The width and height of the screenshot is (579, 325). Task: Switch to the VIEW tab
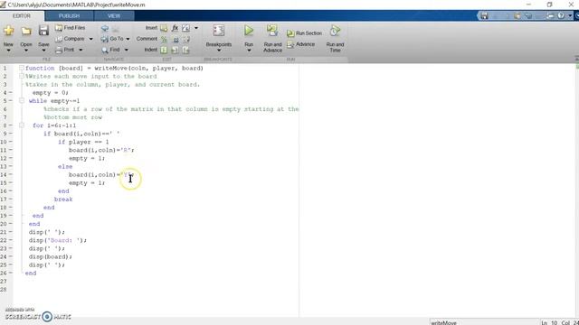114,16
